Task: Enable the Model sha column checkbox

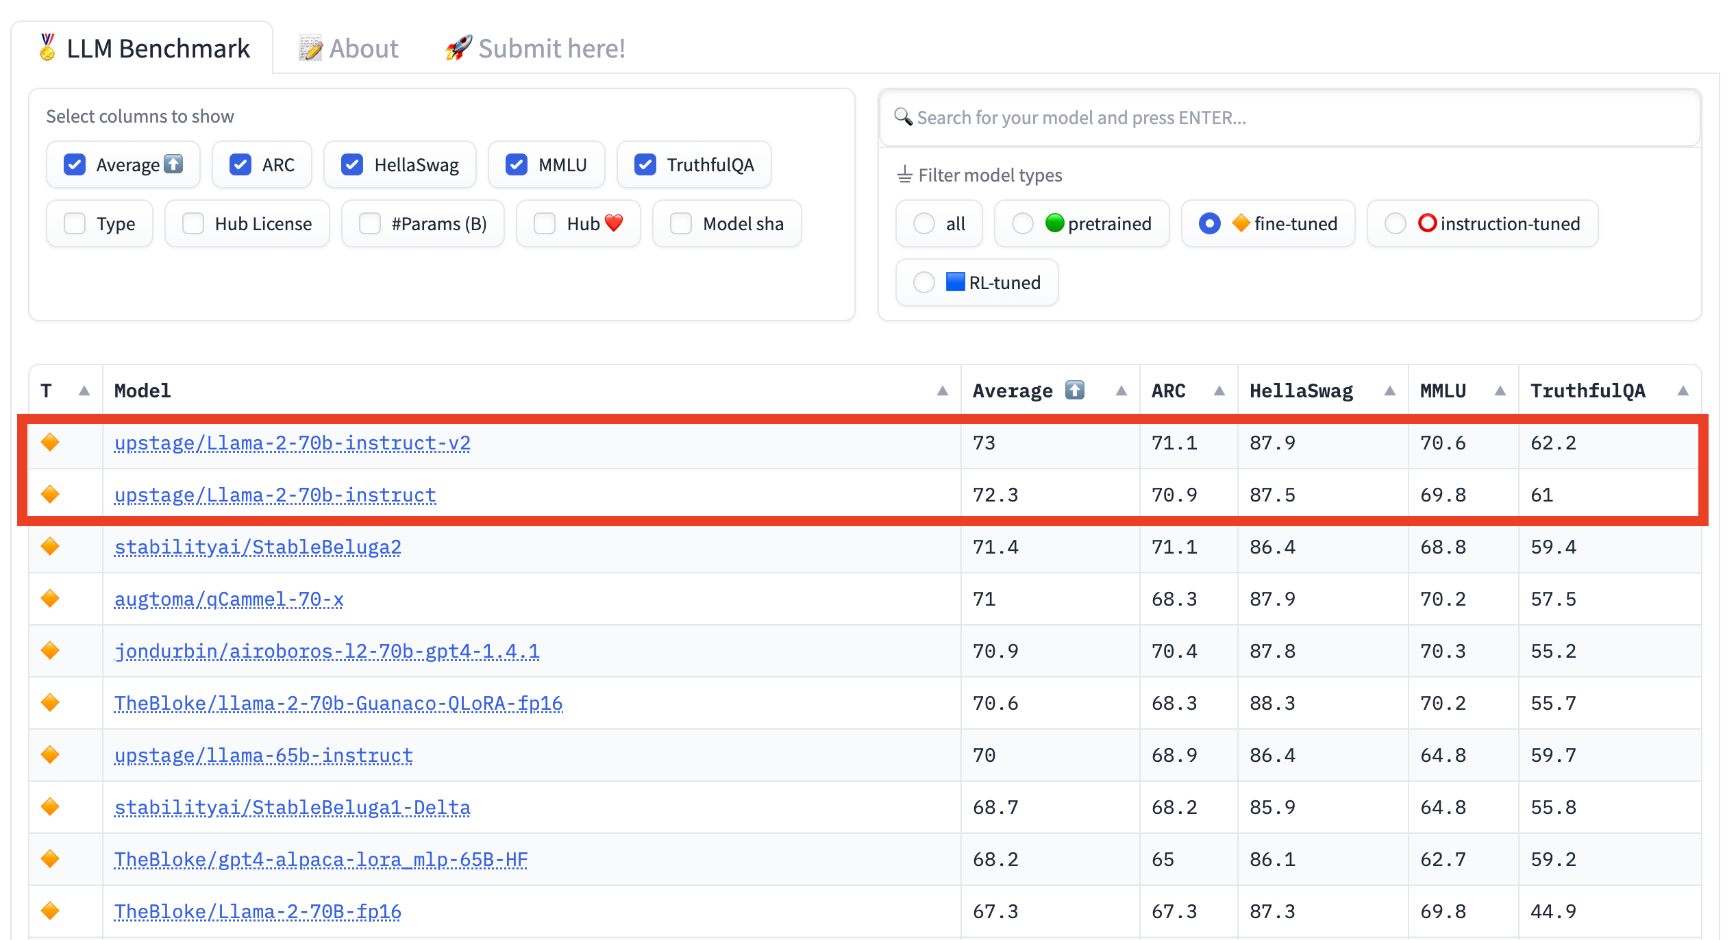Action: (681, 223)
